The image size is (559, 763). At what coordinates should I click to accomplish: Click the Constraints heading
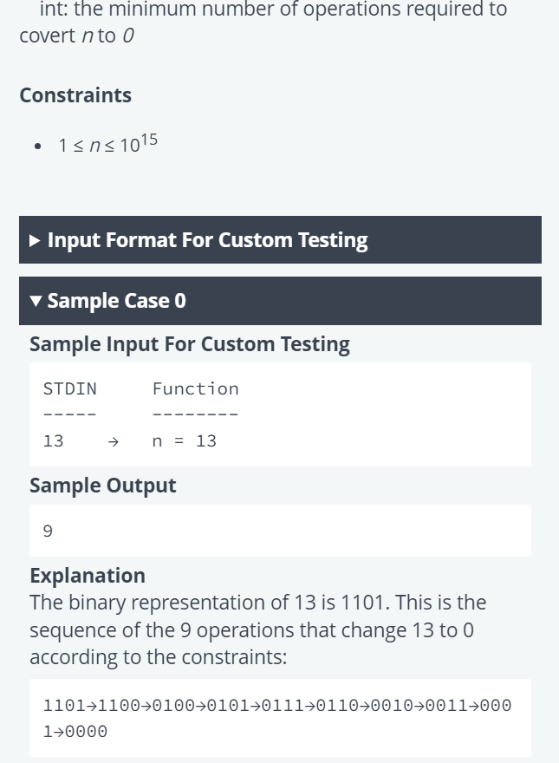(75, 95)
